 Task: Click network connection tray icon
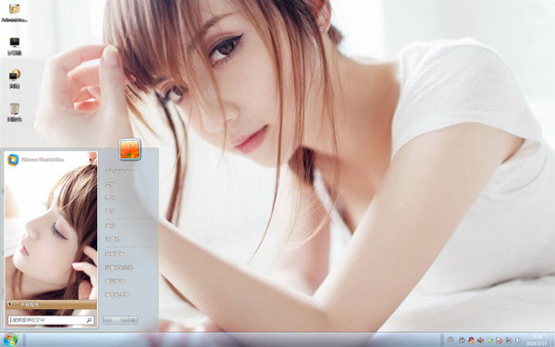tap(508, 341)
